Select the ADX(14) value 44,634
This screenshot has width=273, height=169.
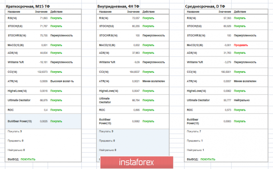44,53
